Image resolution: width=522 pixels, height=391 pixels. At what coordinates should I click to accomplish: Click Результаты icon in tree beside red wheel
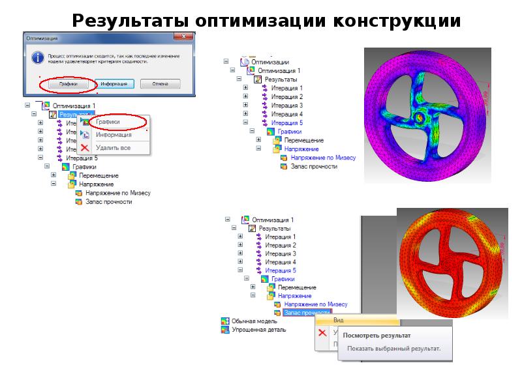coord(252,229)
